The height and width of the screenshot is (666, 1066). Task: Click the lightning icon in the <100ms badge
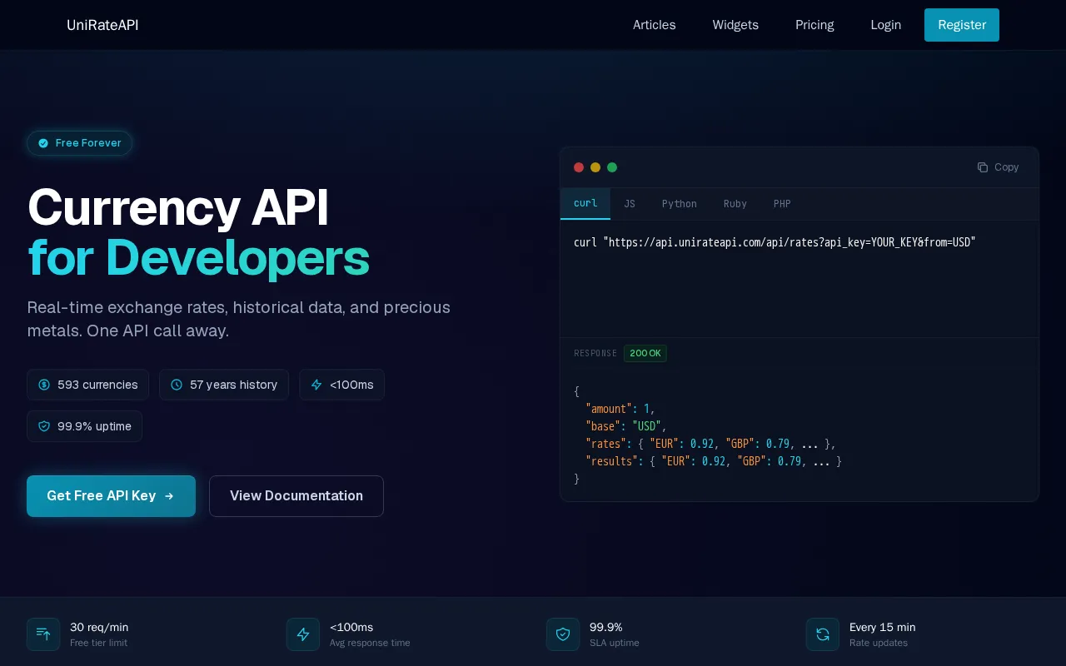(x=316, y=385)
